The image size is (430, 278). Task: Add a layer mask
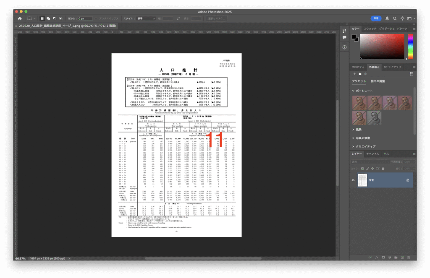click(383, 257)
